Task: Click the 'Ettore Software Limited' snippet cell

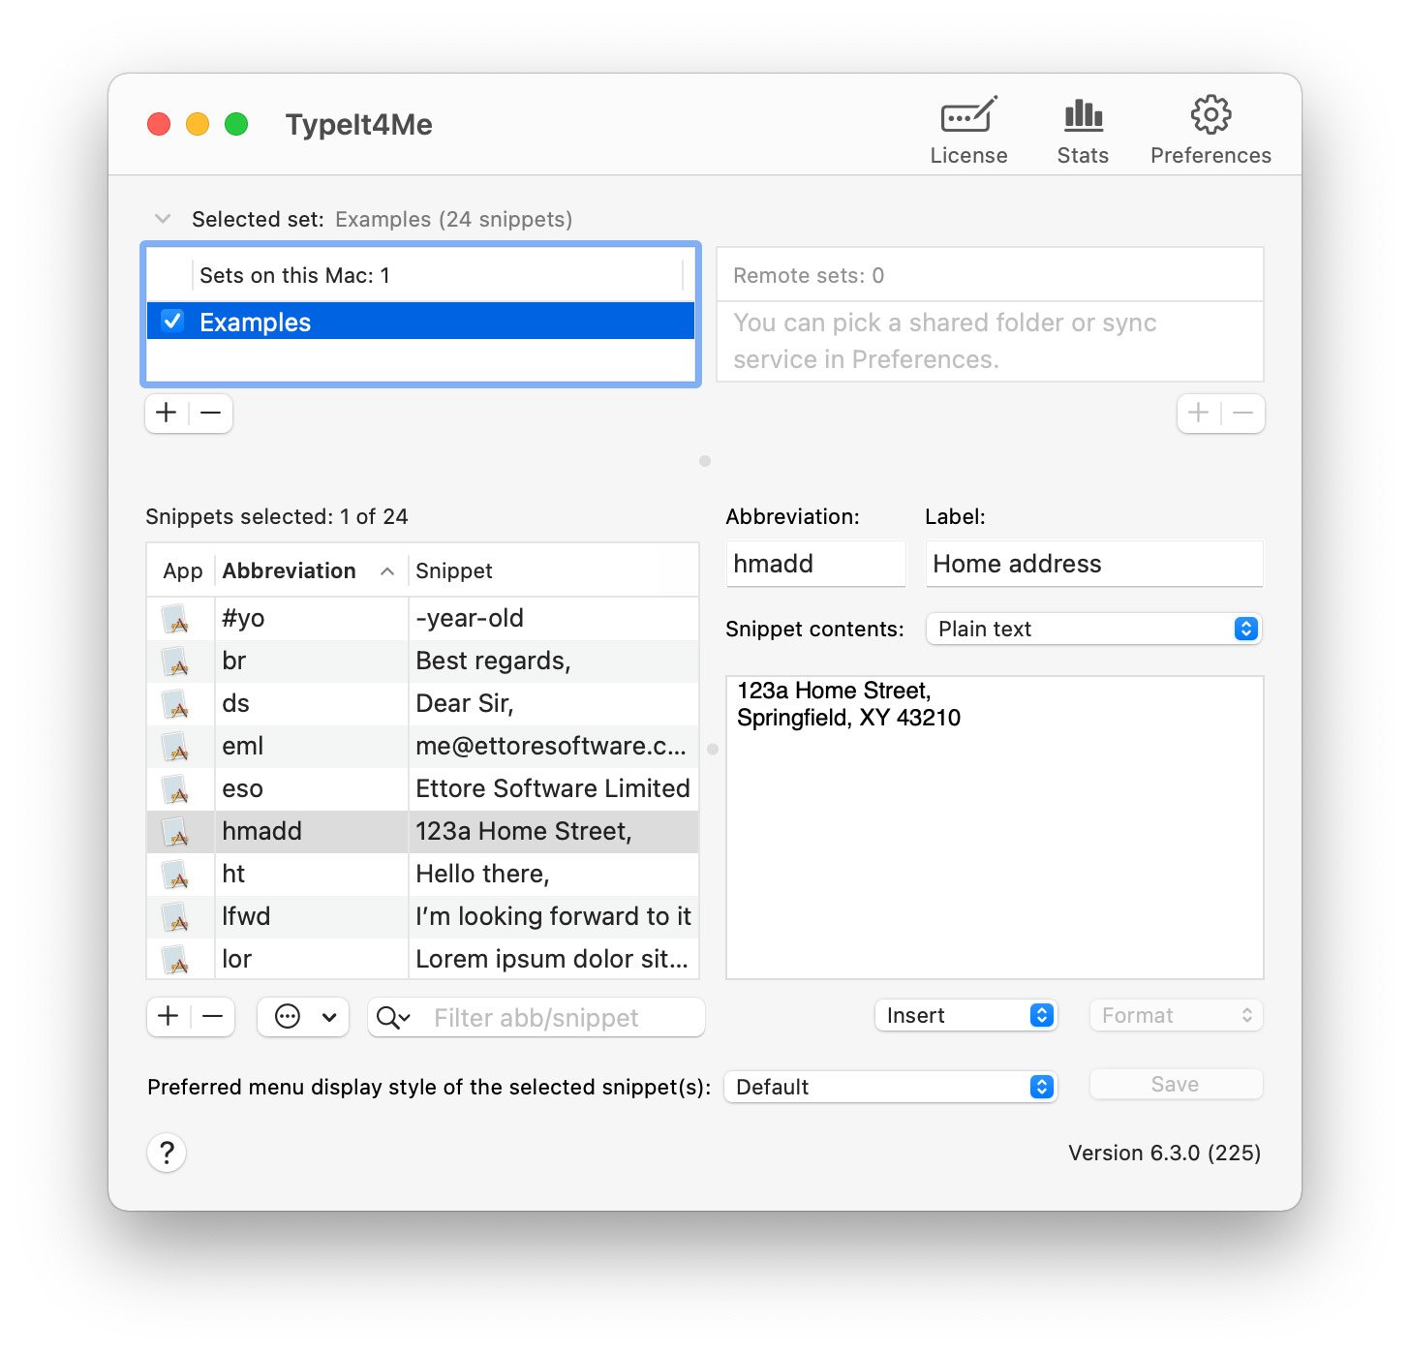Action: (553, 788)
